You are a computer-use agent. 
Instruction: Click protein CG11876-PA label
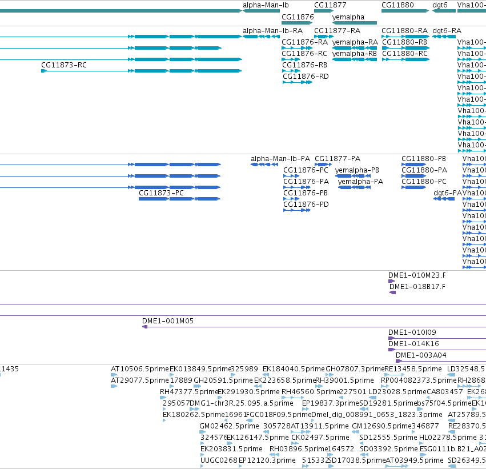(x=306, y=182)
